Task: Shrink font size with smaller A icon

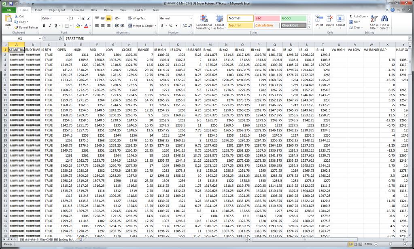Action: (89, 19)
